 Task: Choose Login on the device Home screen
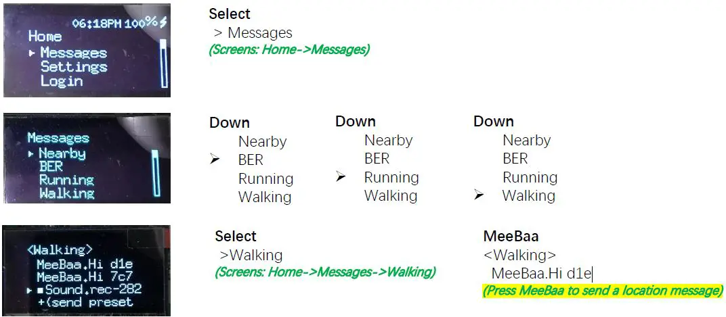[61, 81]
